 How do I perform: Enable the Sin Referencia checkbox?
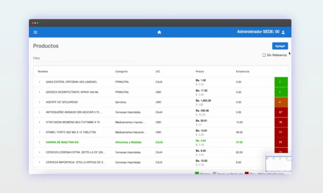click(264, 55)
